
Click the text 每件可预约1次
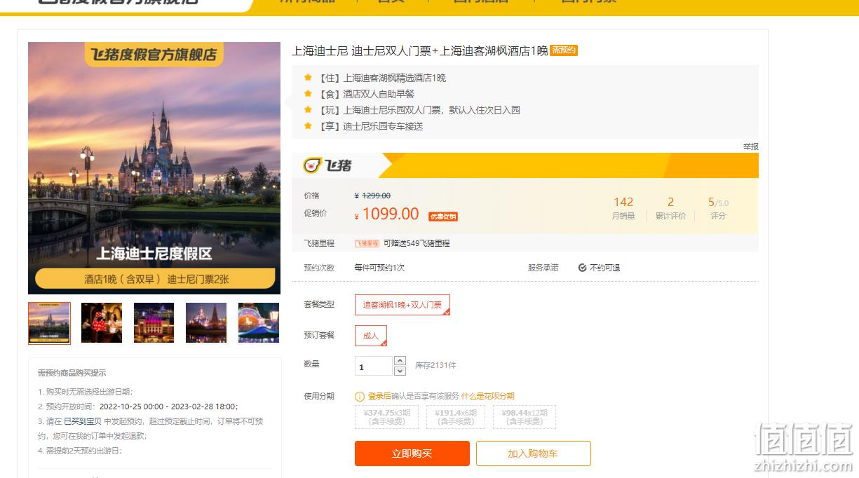coord(379,268)
